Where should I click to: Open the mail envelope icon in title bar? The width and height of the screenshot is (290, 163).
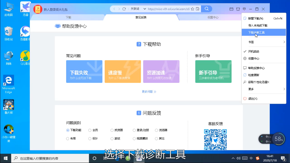[231, 9]
